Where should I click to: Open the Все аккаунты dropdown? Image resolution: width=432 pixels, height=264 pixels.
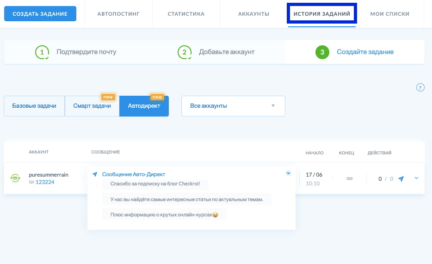[x=233, y=106]
